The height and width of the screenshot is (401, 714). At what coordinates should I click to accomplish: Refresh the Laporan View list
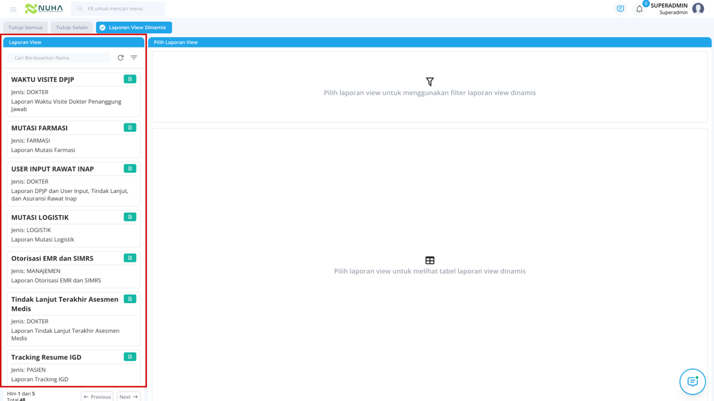point(120,57)
